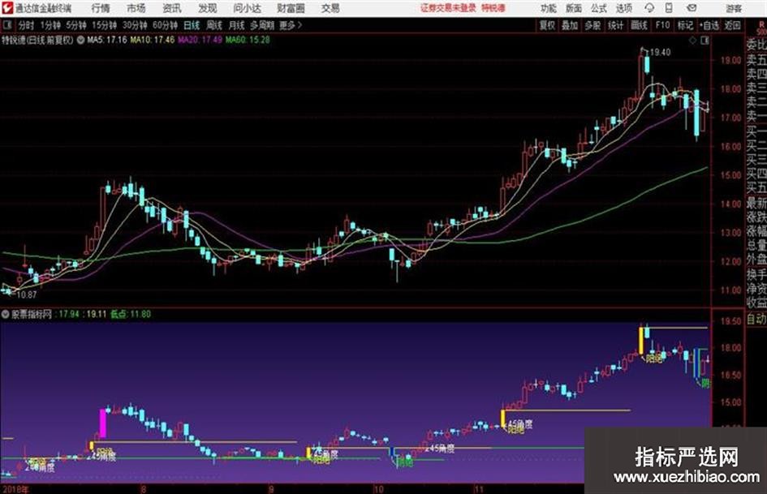
Task: Open the 选项 menu
Action: [x=623, y=8]
